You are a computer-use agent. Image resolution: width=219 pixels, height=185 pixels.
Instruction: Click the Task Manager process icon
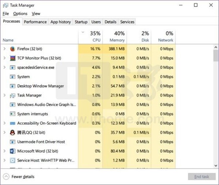pos(13,95)
